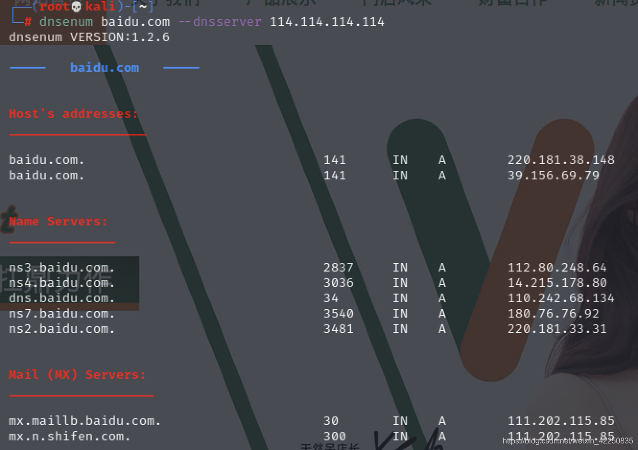Select the IP address 14.215.178.80
The width and height of the screenshot is (638, 450).
[x=557, y=283]
